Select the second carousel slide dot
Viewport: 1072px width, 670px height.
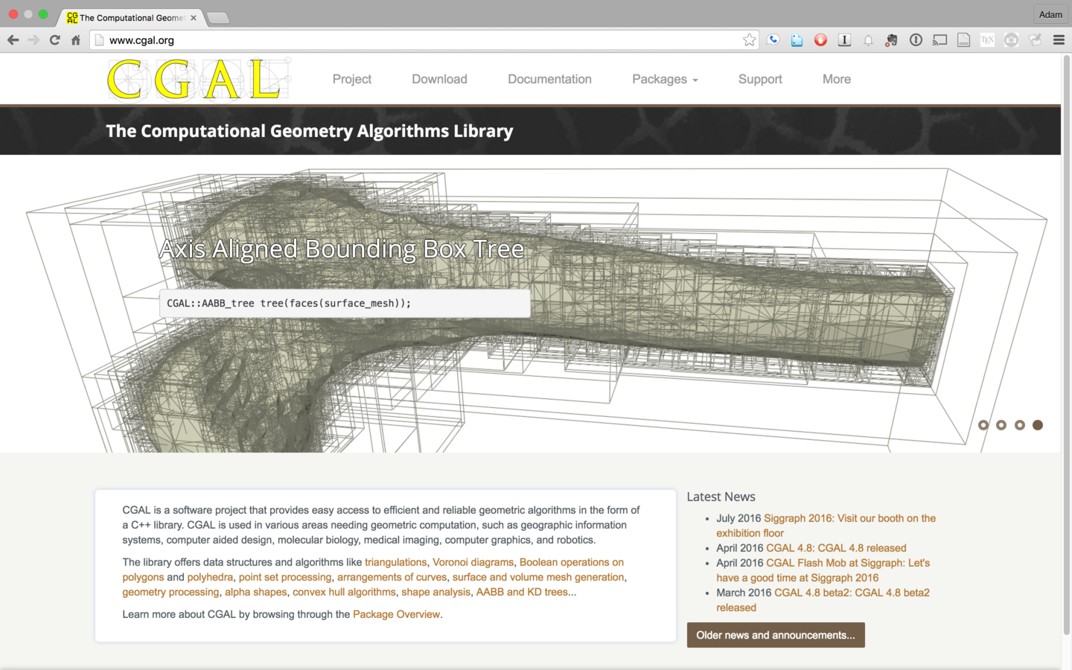(x=1001, y=425)
